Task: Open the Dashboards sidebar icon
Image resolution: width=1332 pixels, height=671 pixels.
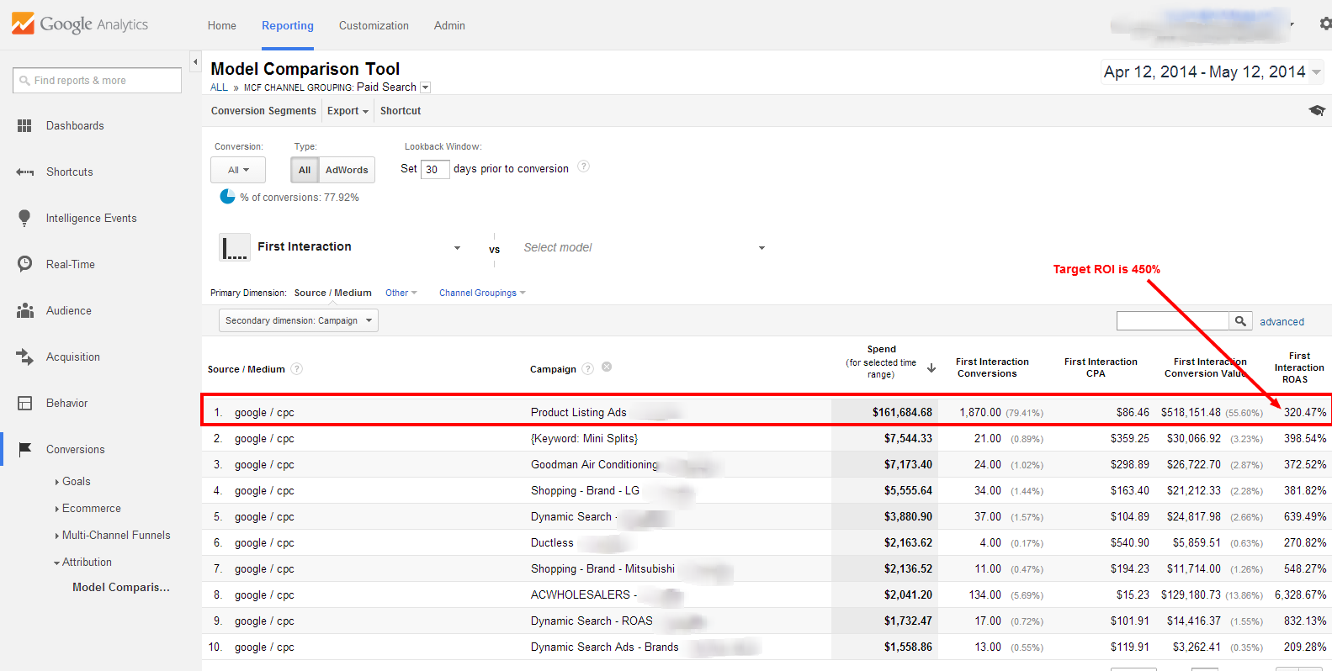Action: coord(24,125)
